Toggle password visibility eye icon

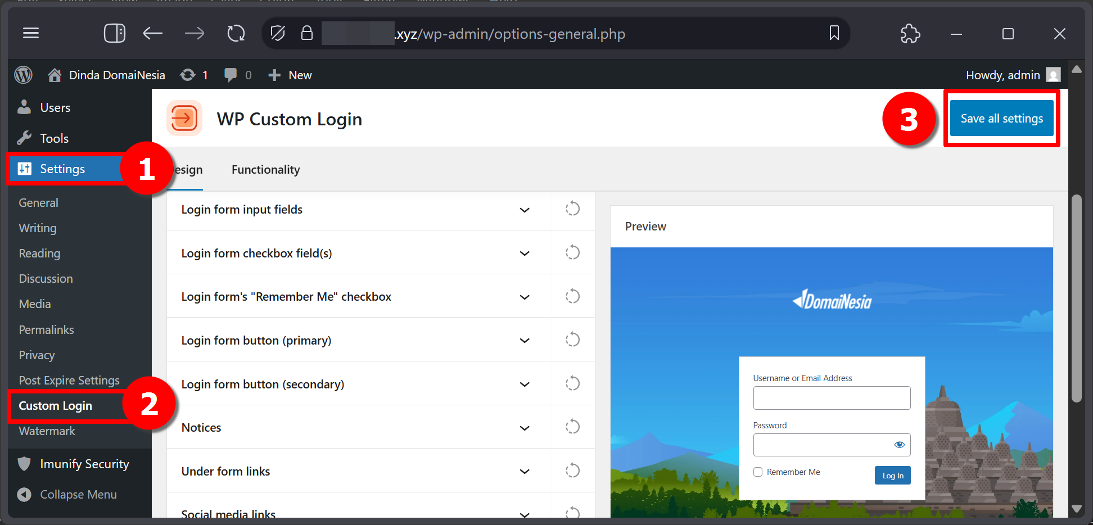(x=899, y=445)
